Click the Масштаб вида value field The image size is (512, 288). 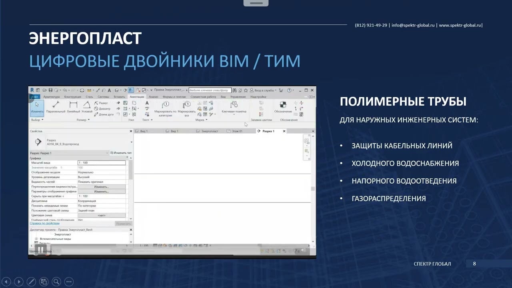pos(102,163)
